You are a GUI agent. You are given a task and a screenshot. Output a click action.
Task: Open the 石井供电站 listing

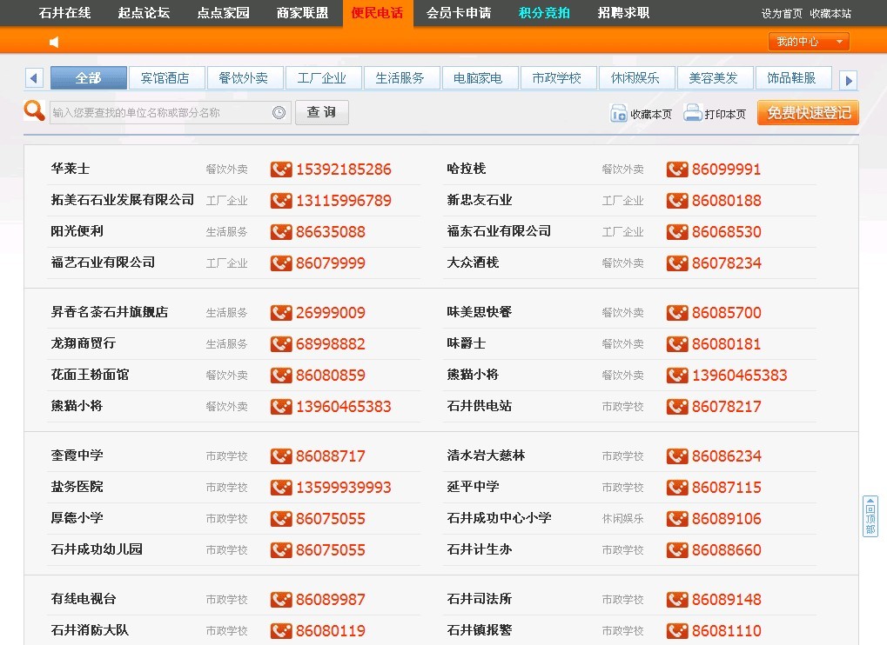480,406
